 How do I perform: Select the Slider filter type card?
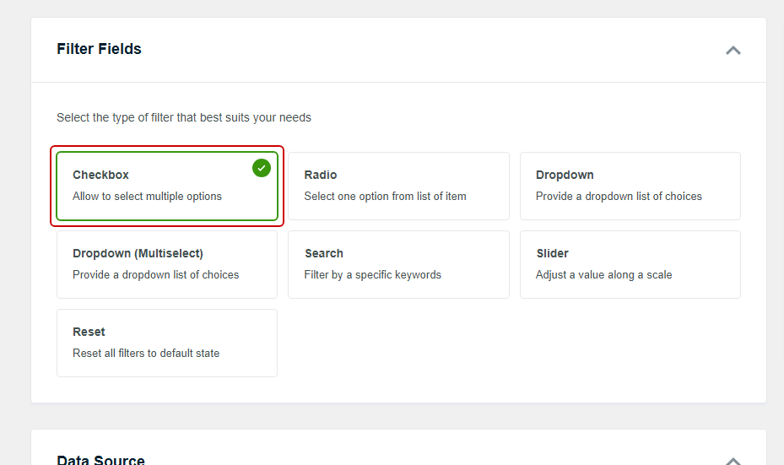[630, 264]
